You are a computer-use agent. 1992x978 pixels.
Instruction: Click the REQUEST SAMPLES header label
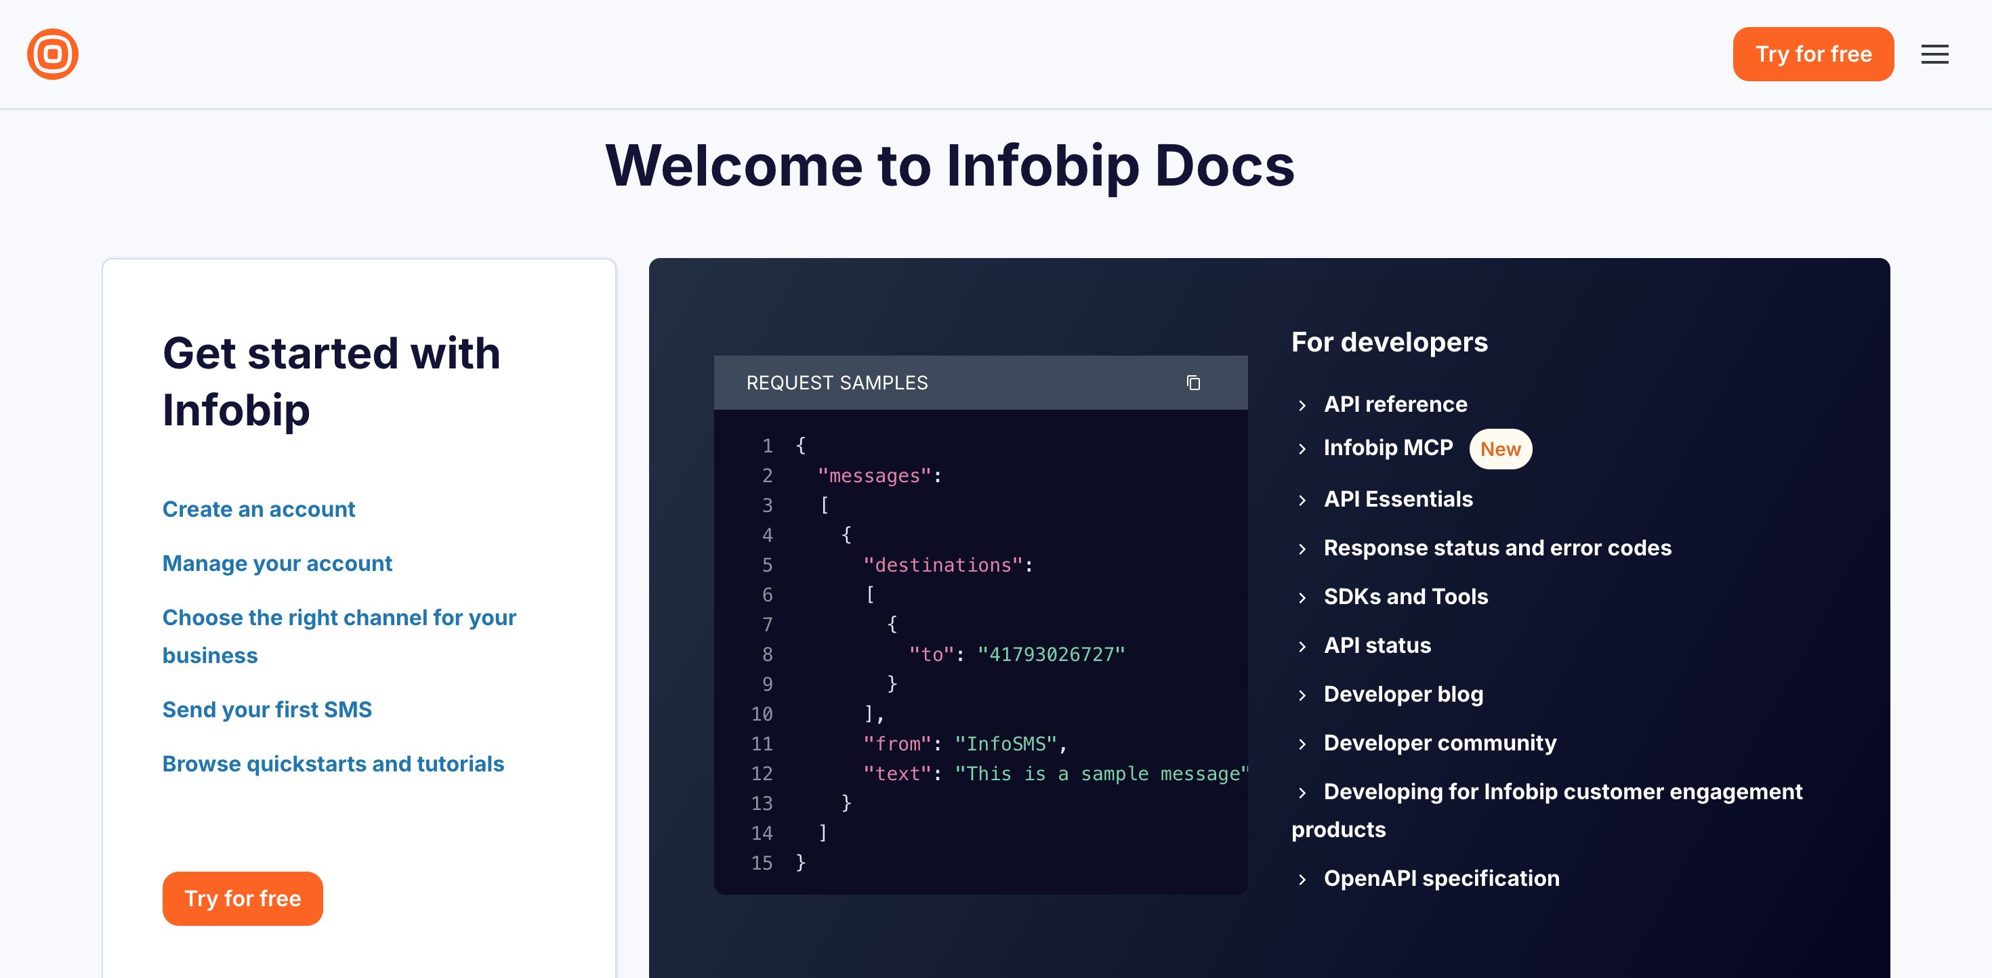click(x=837, y=383)
